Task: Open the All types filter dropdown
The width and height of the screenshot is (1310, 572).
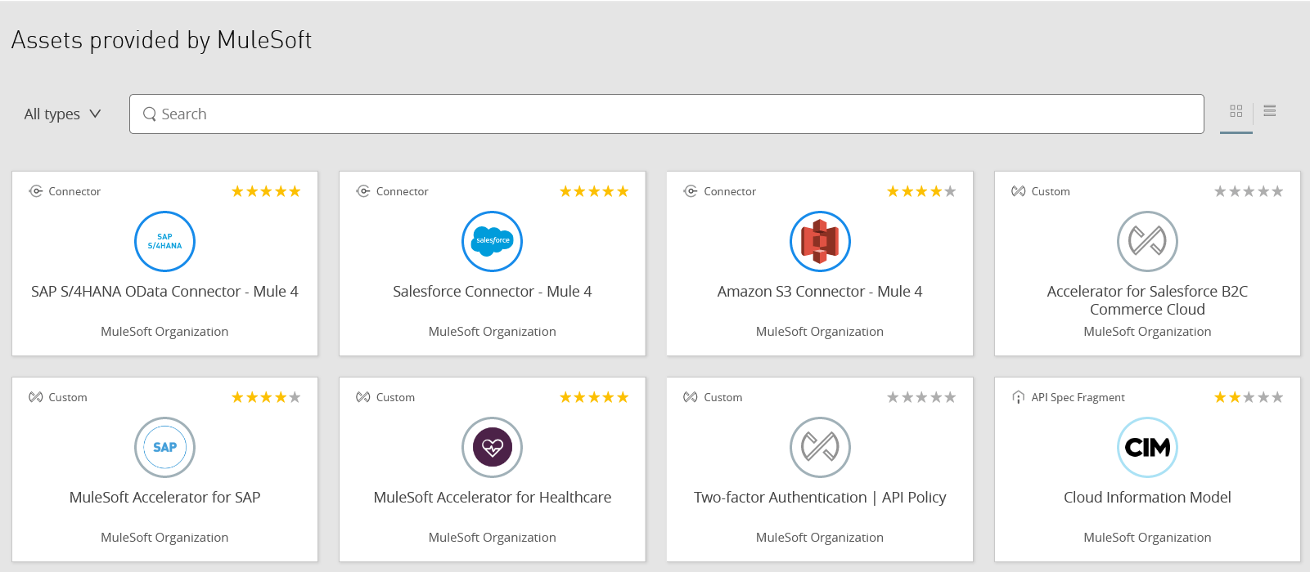Action: [x=62, y=114]
